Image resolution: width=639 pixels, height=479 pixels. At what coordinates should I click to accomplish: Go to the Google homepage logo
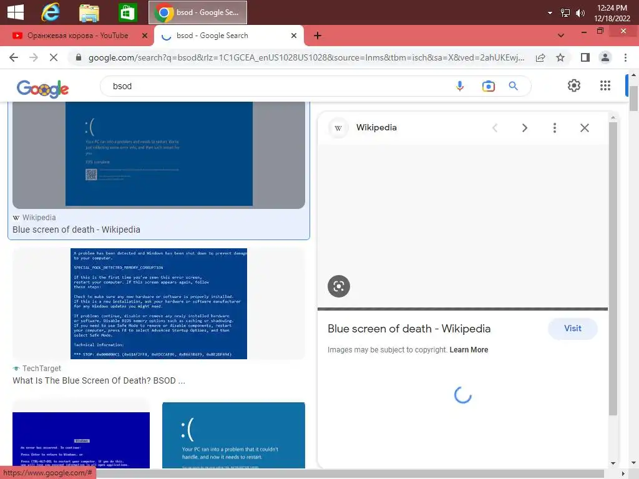coord(43,89)
